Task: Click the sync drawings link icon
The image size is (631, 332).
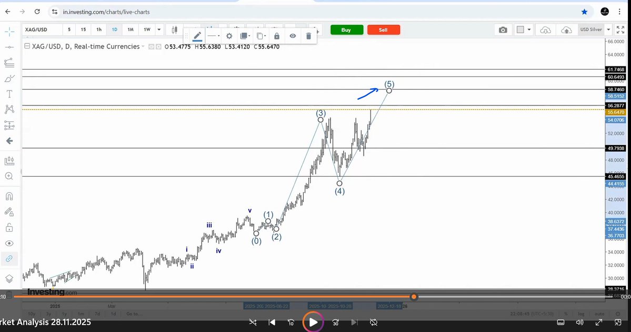Action: (x=9, y=259)
